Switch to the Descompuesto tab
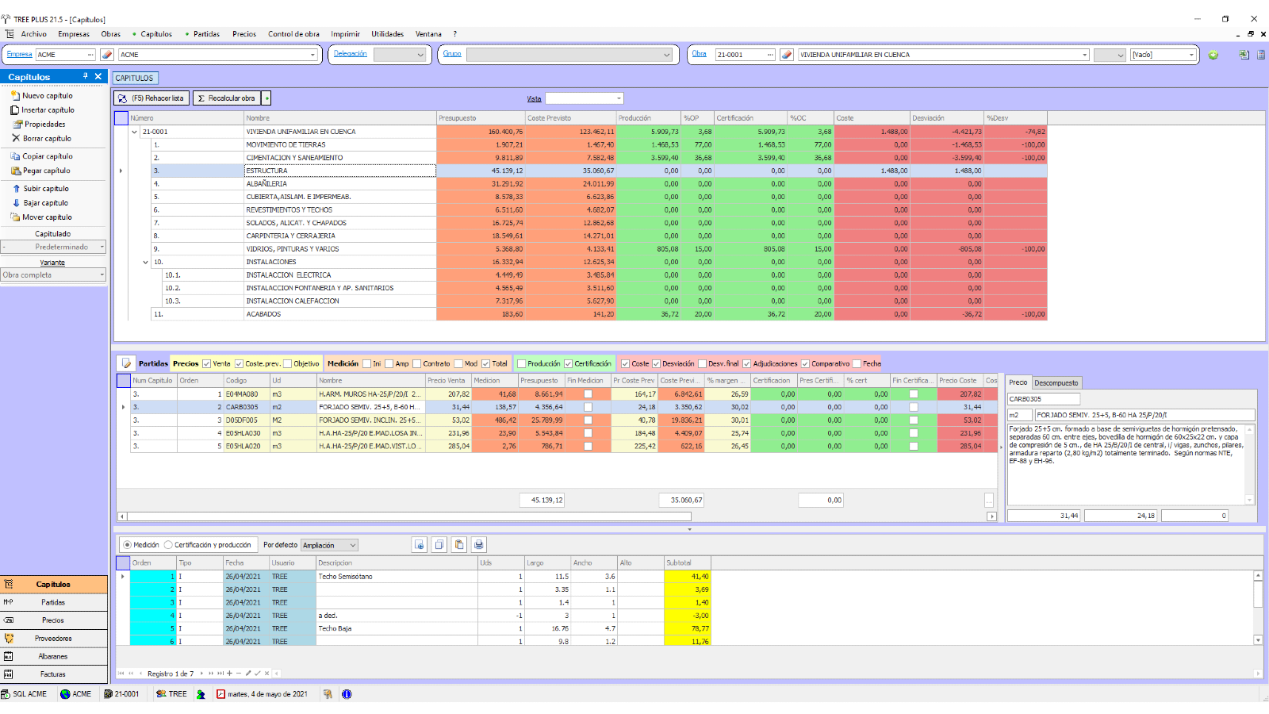 [x=1056, y=382]
